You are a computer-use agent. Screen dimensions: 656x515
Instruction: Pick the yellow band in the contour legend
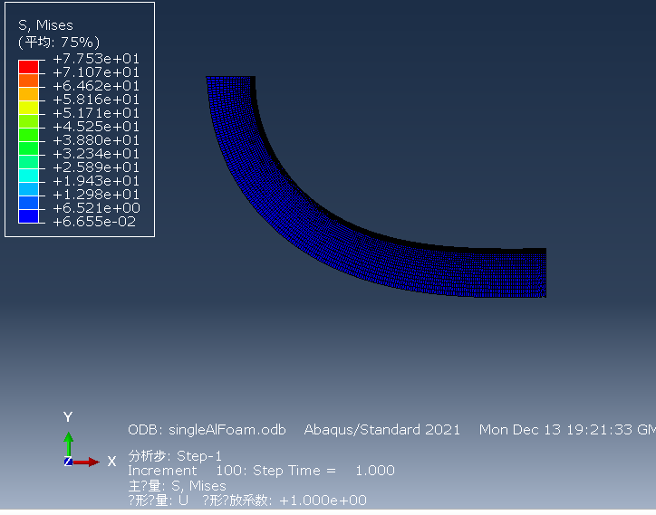point(29,107)
